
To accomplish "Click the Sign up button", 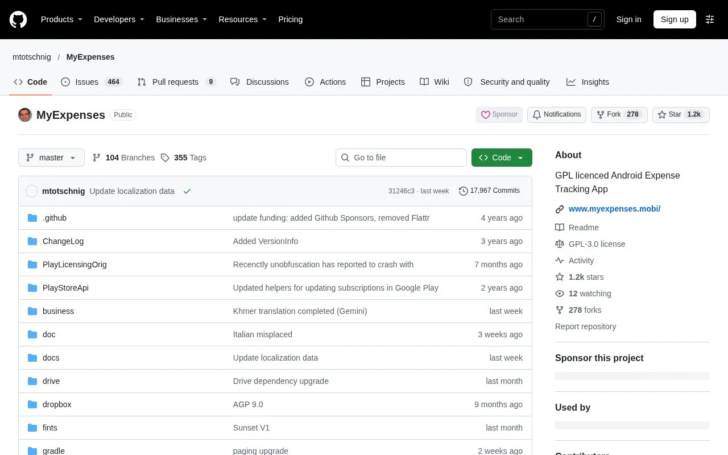I will pos(675,19).
